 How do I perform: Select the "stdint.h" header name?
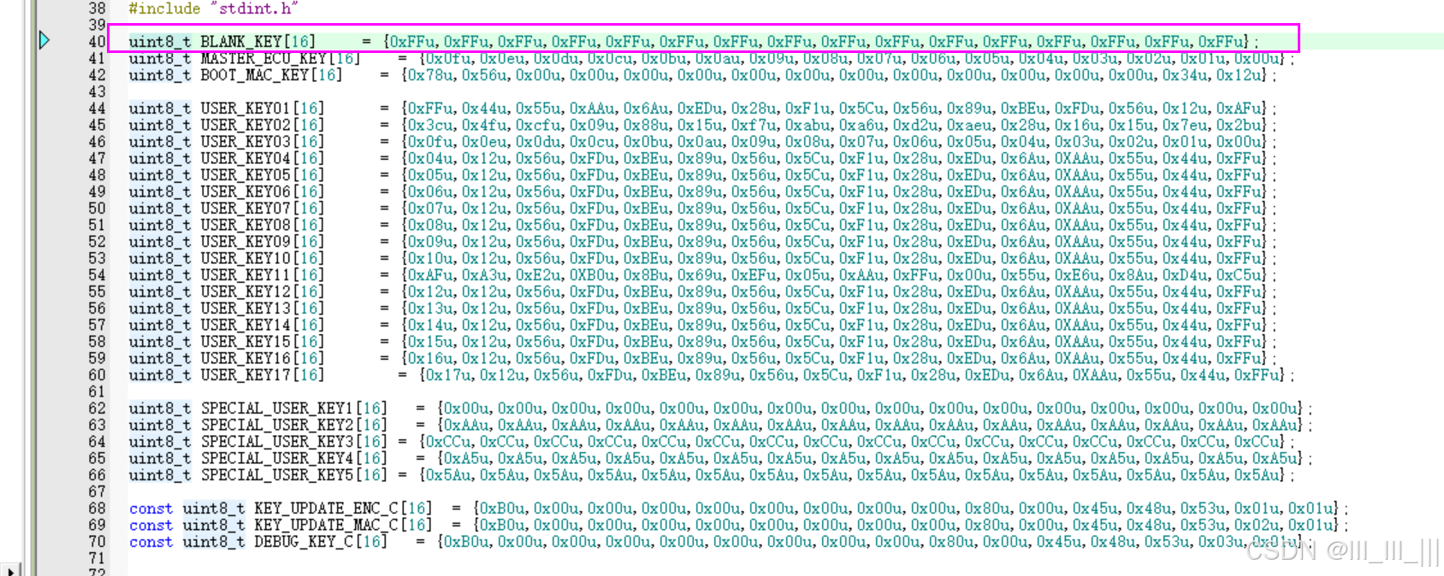click(x=255, y=9)
